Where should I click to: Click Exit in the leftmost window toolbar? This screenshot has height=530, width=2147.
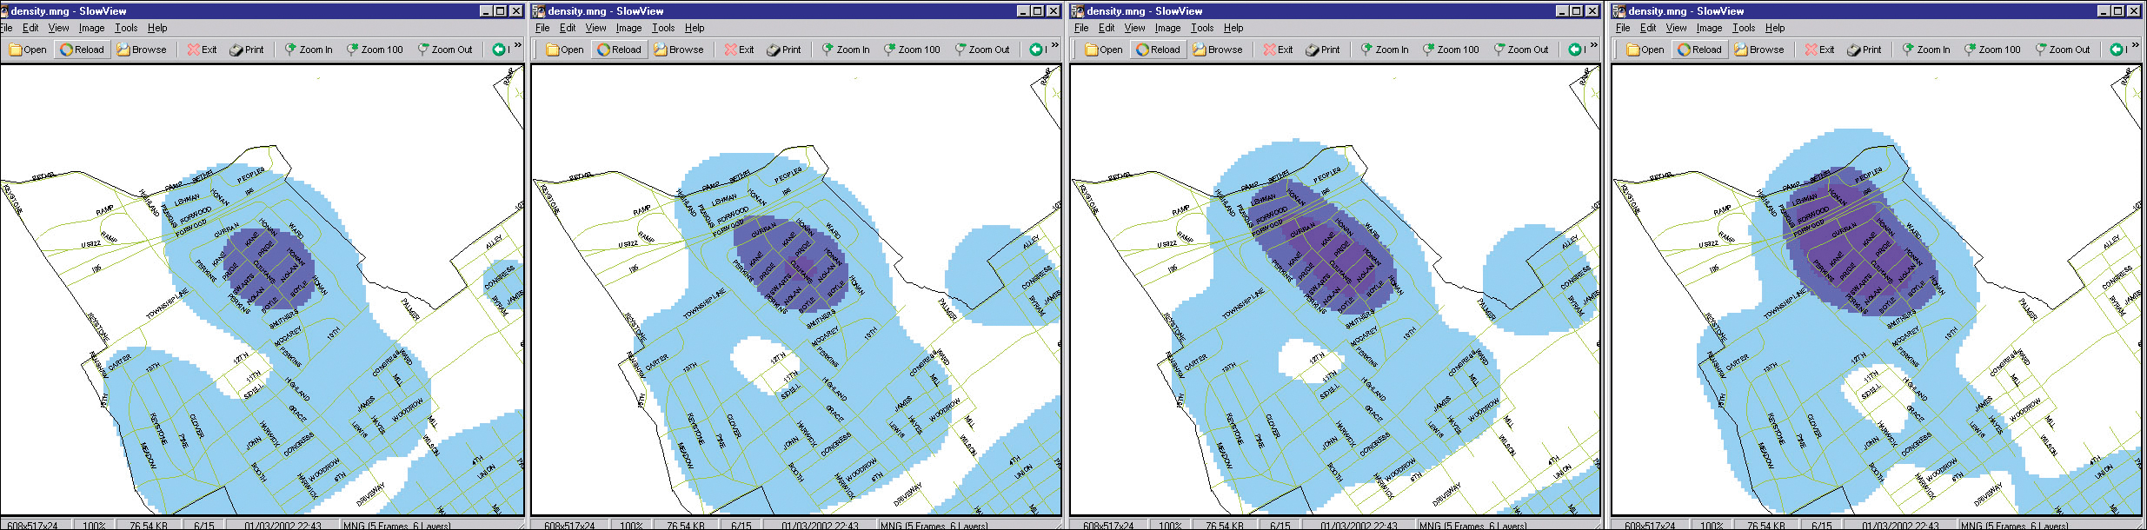203,50
